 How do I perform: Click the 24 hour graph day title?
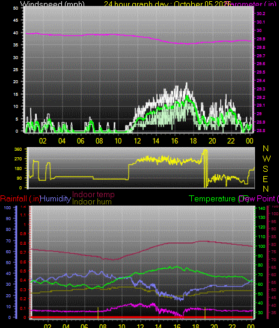(x=167, y=4)
